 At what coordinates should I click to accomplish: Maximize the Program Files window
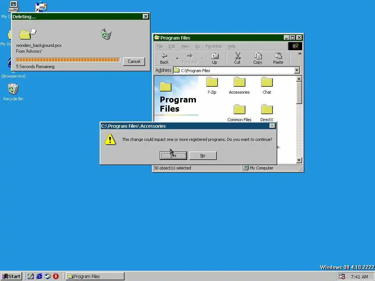(x=292, y=38)
